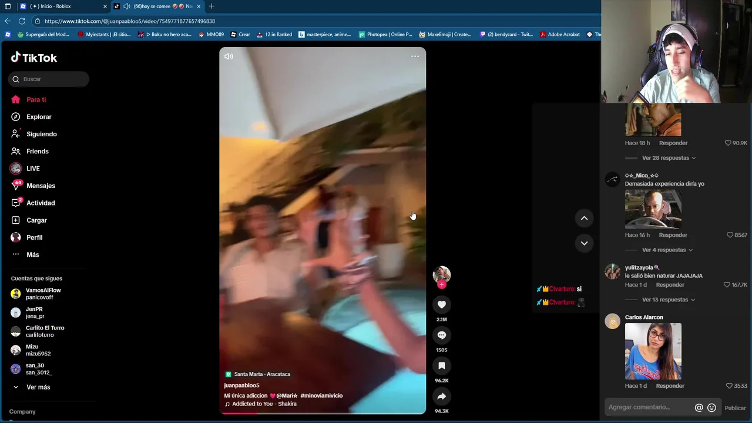Click the @ mention icon in comment box

point(699,408)
